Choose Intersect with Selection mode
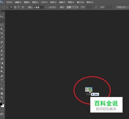This screenshot has width=129, height=119. 23,7
